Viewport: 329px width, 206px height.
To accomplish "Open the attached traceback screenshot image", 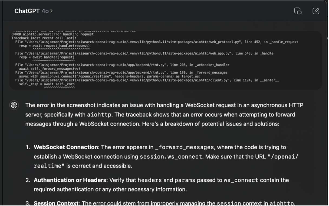I will [x=166, y=60].
